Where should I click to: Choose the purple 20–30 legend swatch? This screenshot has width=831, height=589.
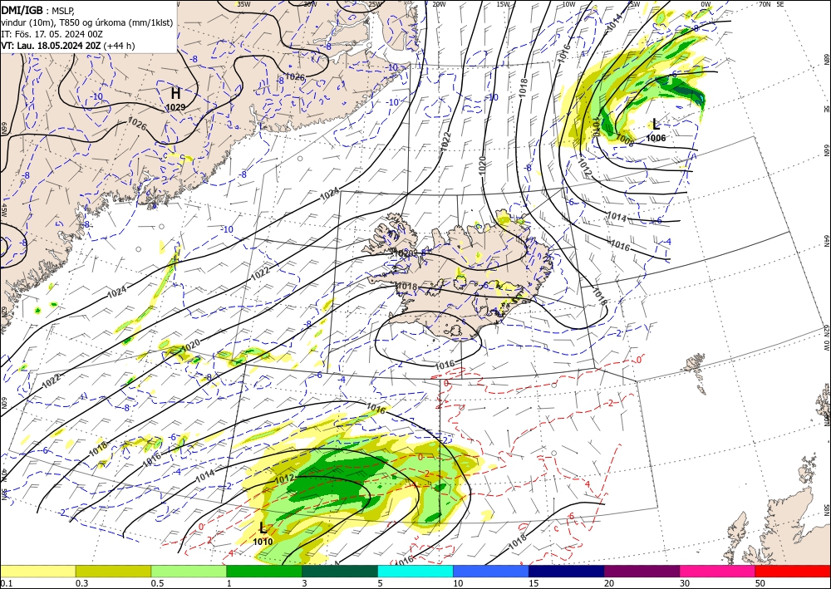click(642, 571)
